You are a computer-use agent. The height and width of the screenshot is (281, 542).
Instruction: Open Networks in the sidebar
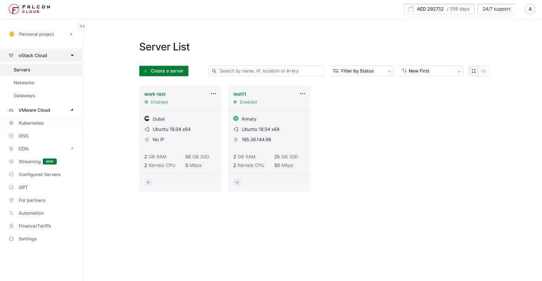[x=24, y=83]
